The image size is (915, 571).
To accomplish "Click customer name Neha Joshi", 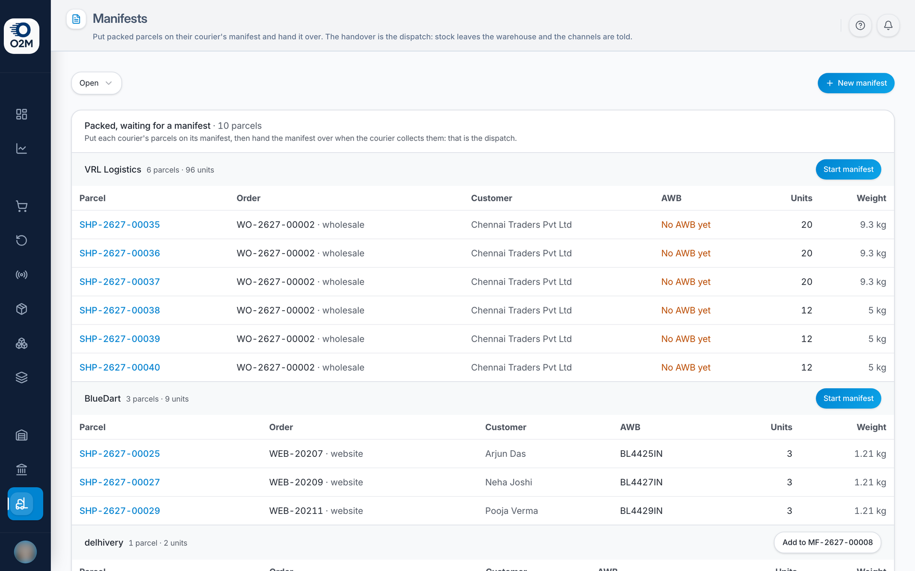I will click(x=508, y=482).
